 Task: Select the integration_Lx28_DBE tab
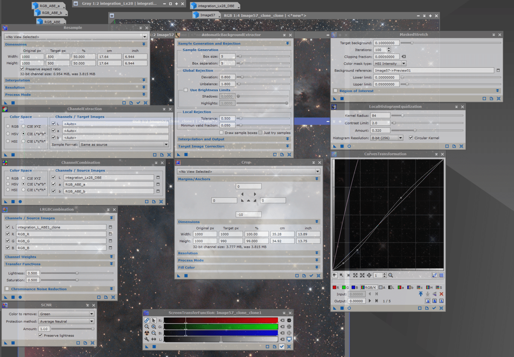[x=215, y=6]
